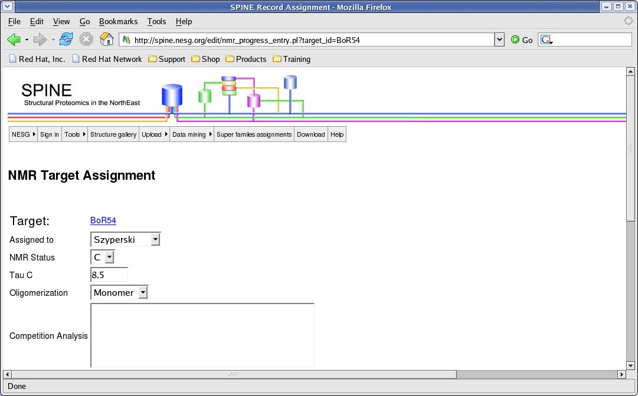Go to the Home page icon
The height and width of the screenshot is (396, 638).
(x=106, y=39)
